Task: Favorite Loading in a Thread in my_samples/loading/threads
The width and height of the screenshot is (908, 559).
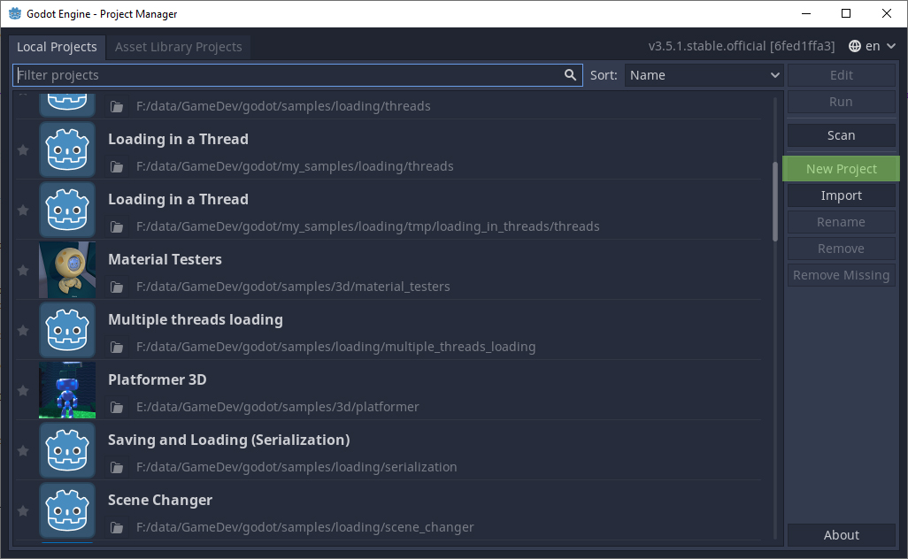Action: tap(23, 150)
